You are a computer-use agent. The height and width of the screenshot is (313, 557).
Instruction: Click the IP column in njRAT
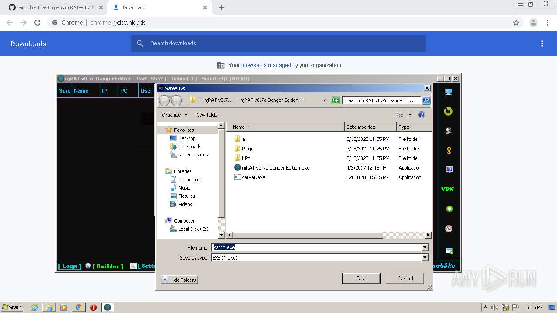pyautogui.click(x=109, y=91)
